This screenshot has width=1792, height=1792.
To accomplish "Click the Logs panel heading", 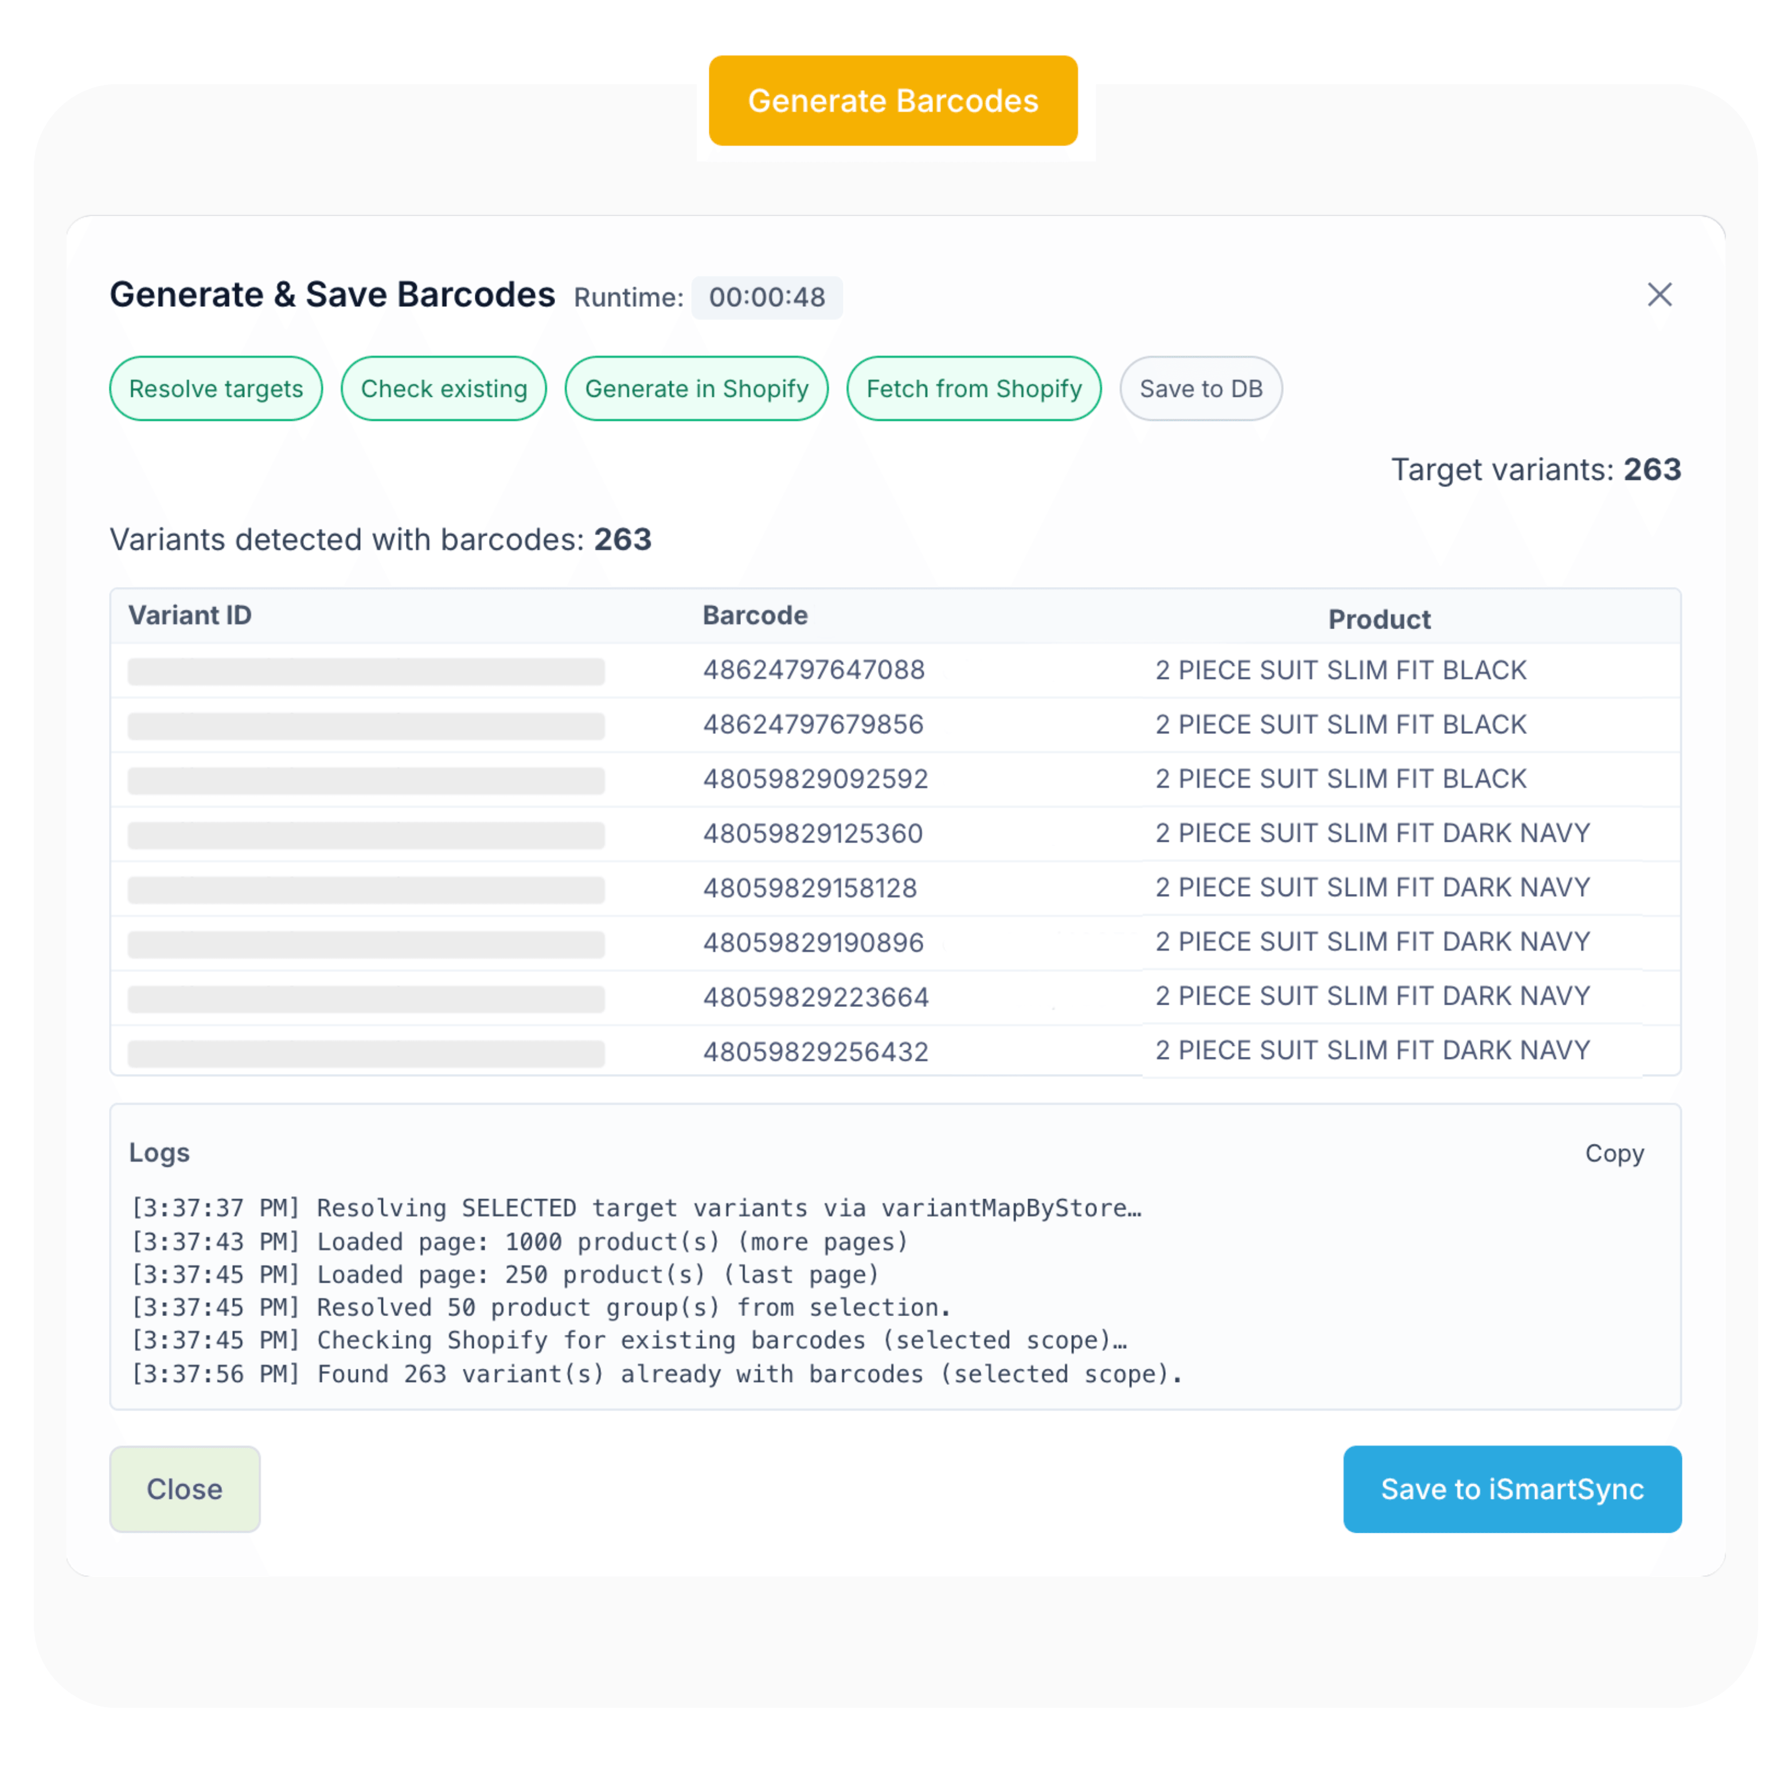I will 159,1153.
